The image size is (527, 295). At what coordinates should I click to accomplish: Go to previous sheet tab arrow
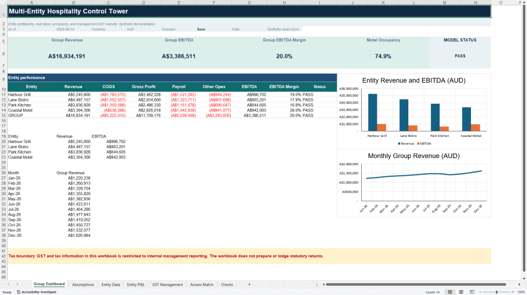pos(8,284)
